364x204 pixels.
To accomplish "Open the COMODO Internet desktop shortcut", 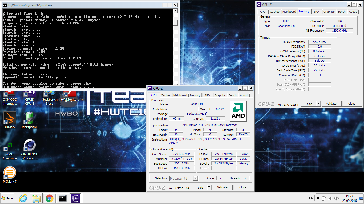I will coord(10,98).
